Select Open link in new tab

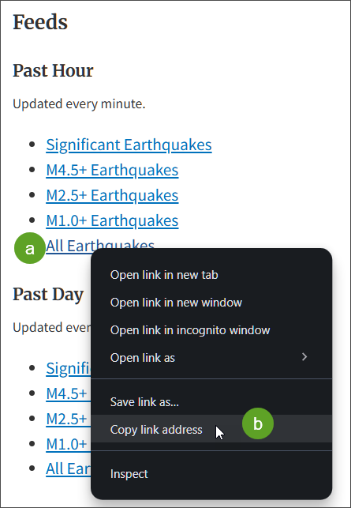[x=211, y=275]
